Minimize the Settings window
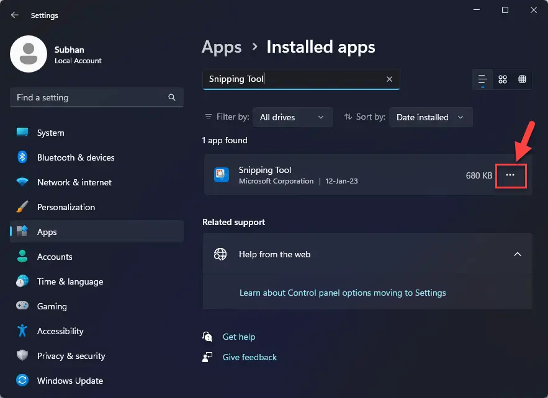This screenshot has height=398, width=548. (477, 10)
